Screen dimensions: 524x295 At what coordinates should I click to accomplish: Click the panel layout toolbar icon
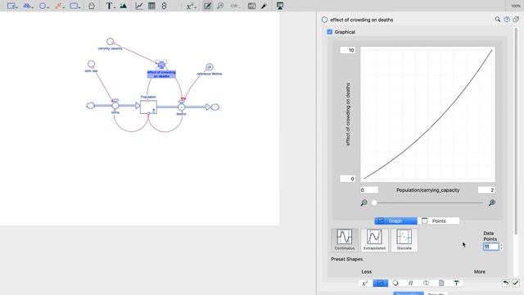point(251,6)
